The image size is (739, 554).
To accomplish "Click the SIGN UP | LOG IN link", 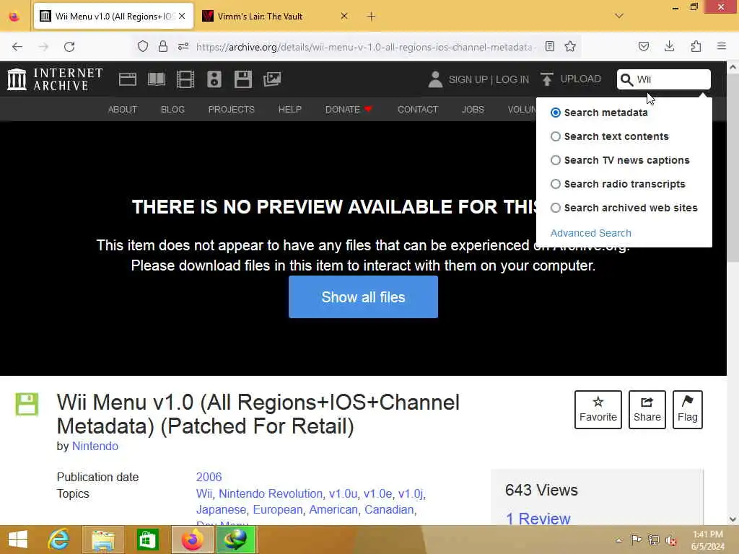I will coord(489,79).
